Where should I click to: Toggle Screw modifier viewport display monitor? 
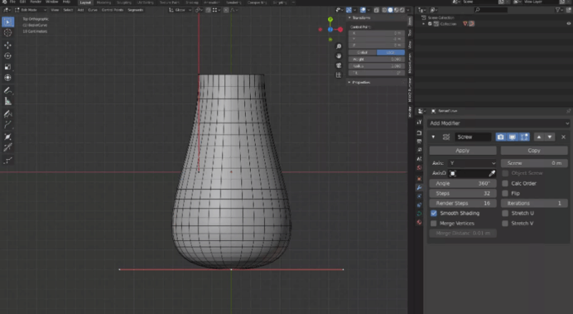(x=512, y=137)
